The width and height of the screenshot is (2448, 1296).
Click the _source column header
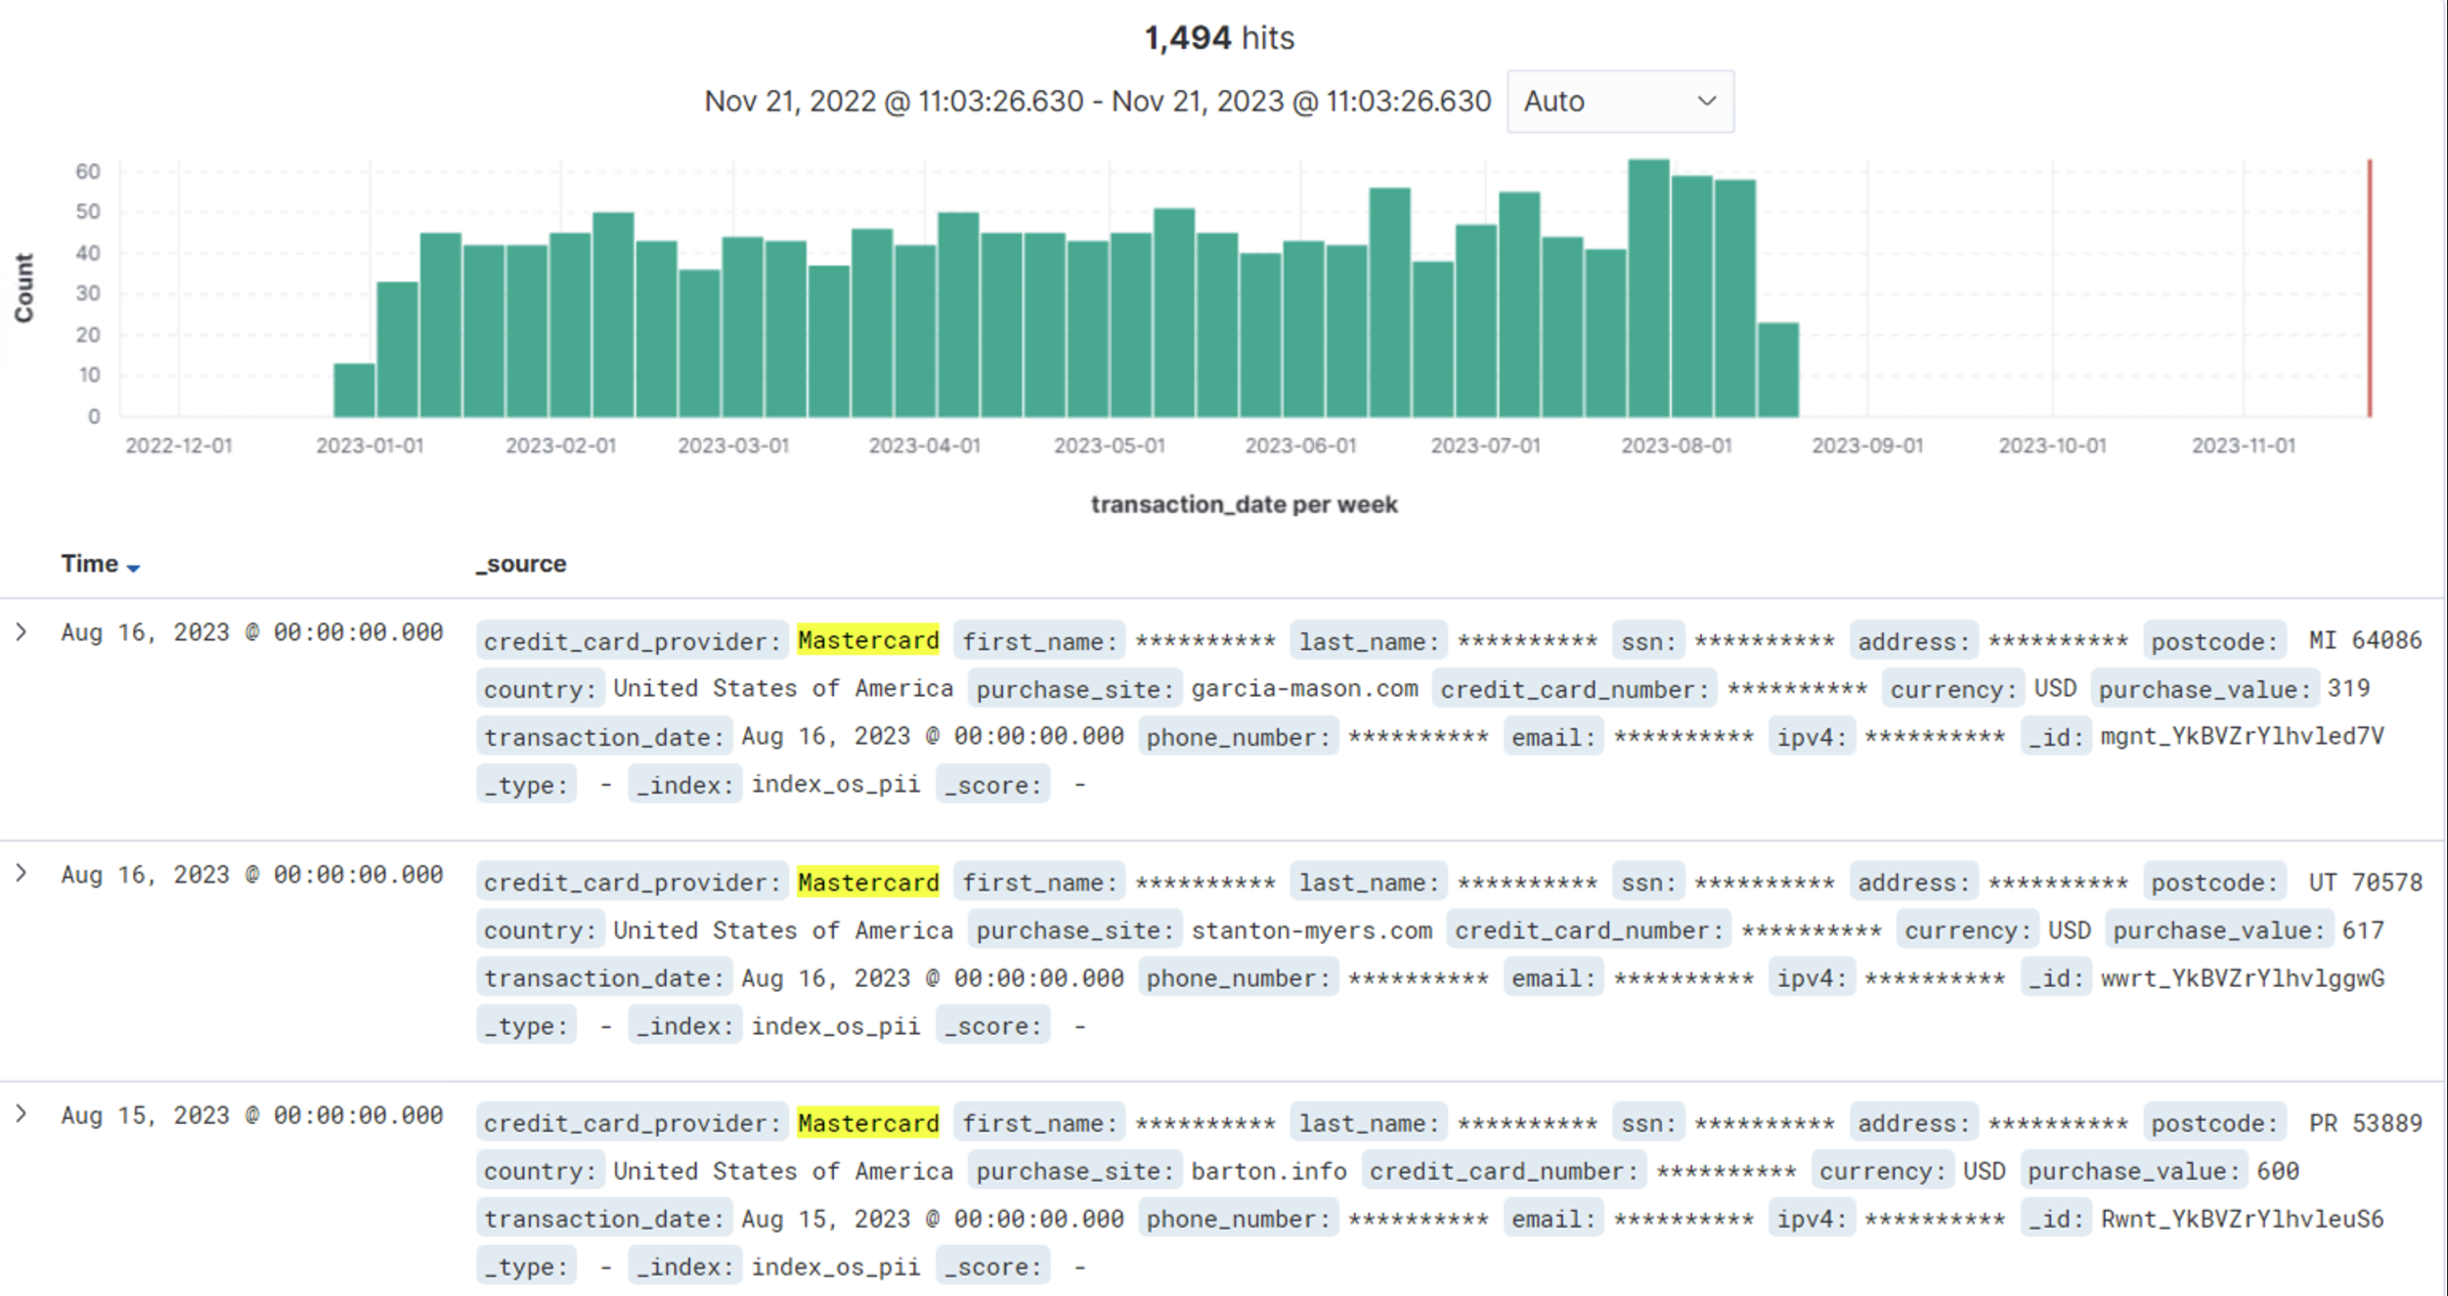coord(521,564)
